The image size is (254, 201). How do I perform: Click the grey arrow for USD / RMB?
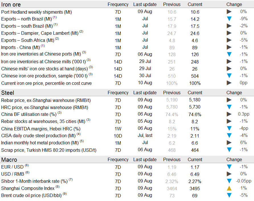click(x=229, y=174)
